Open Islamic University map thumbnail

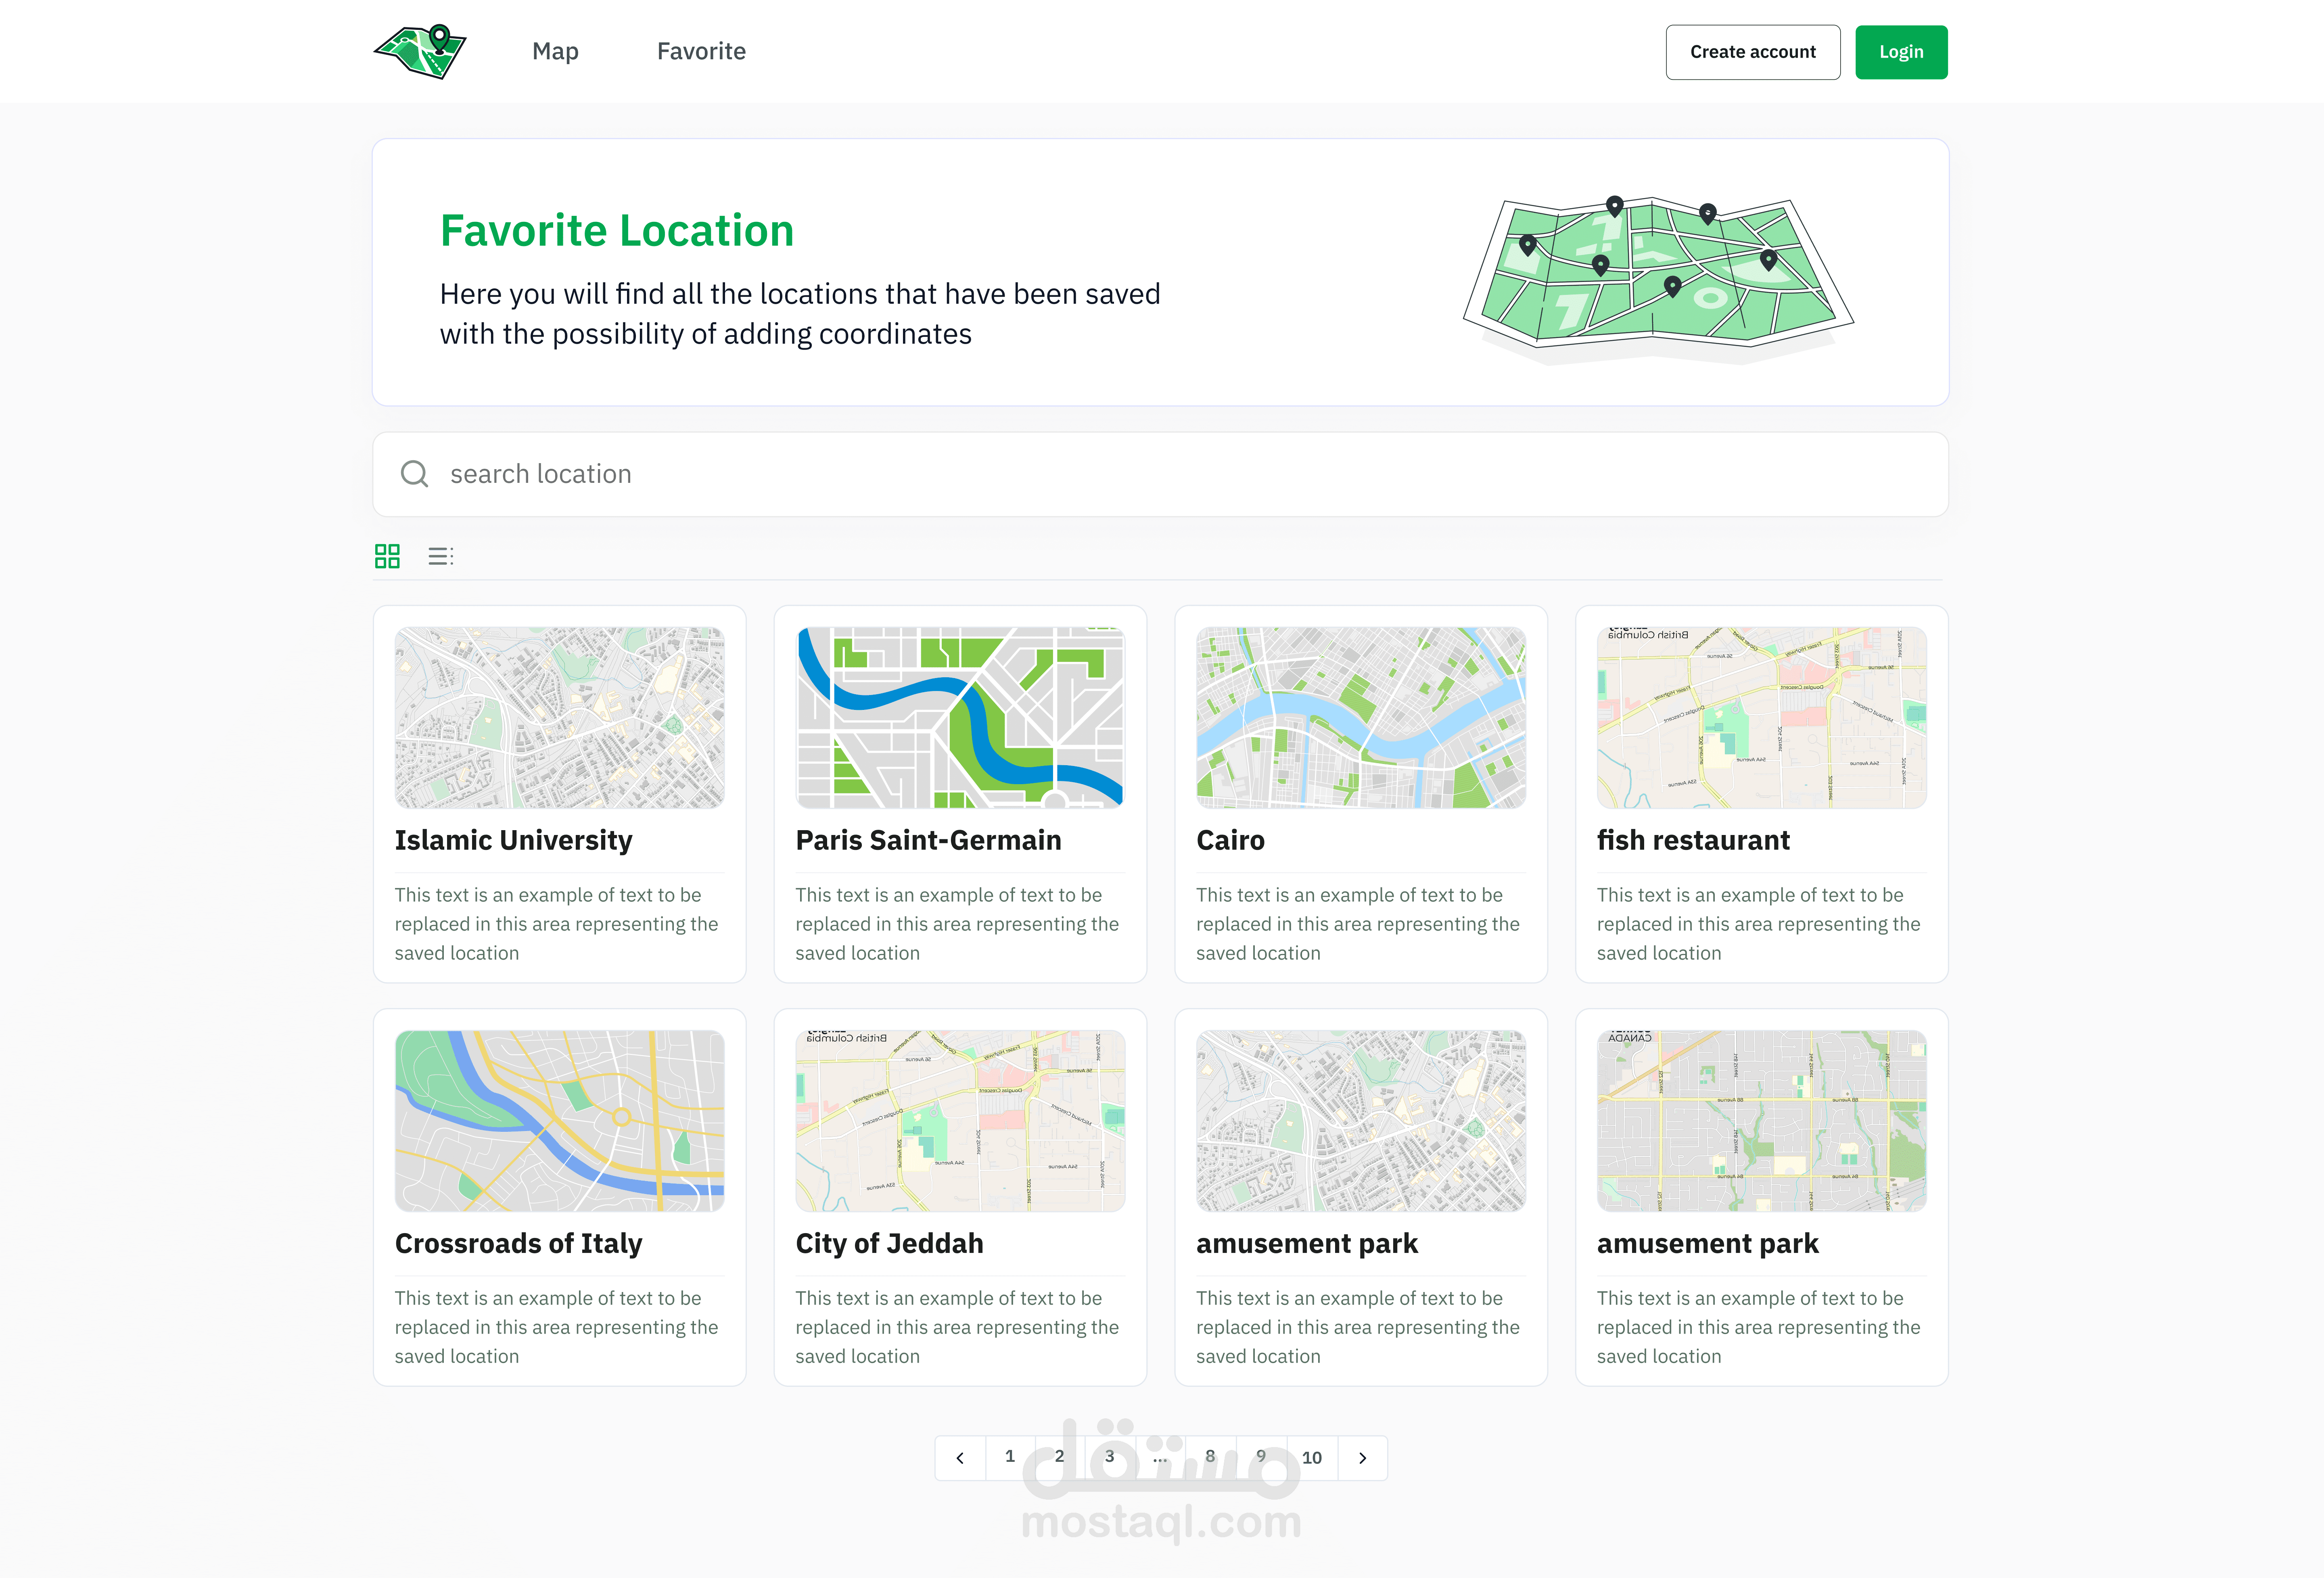point(559,717)
